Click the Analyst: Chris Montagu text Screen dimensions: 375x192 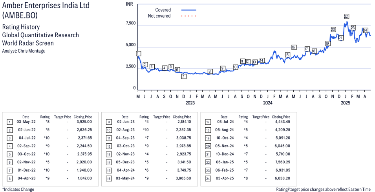pyautogui.click(x=24, y=51)
